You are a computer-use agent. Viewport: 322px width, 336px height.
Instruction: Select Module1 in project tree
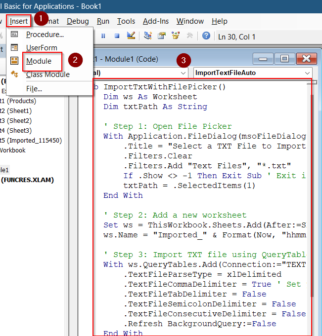4,170
